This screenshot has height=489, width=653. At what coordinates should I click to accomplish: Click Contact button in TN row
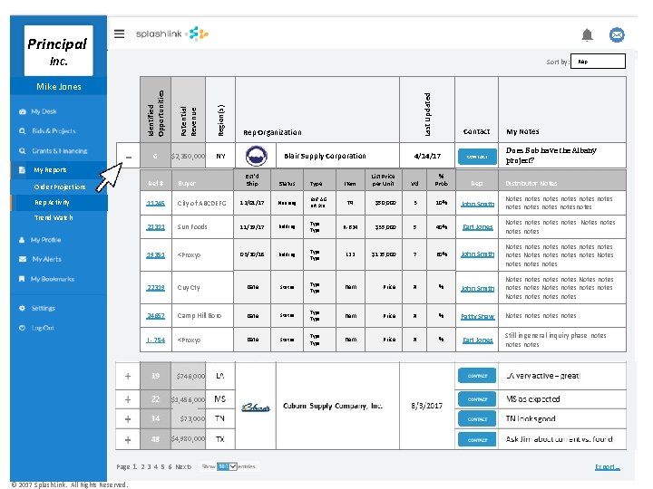point(477,418)
